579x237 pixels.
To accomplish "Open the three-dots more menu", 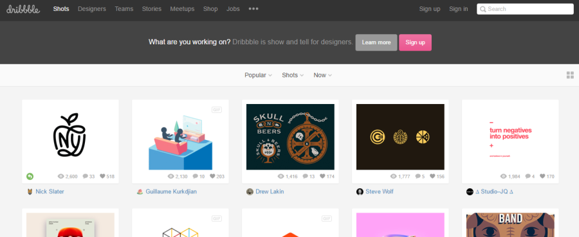I will point(253,9).
